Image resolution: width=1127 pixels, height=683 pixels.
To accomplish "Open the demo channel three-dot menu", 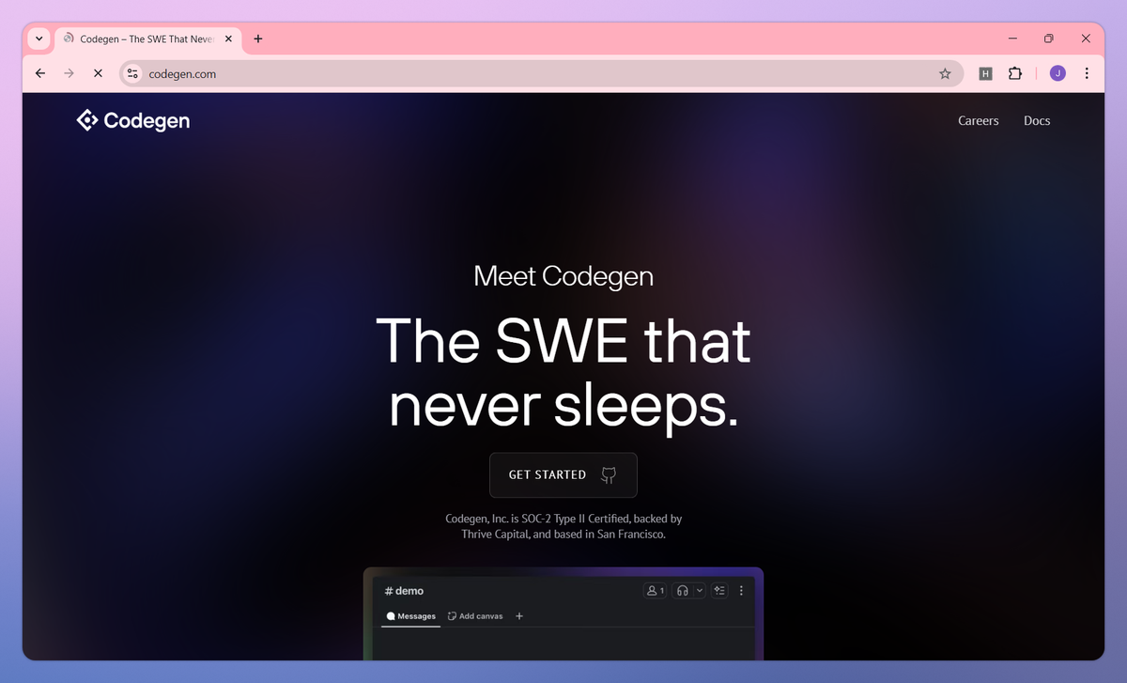I will tap(741, 590).
